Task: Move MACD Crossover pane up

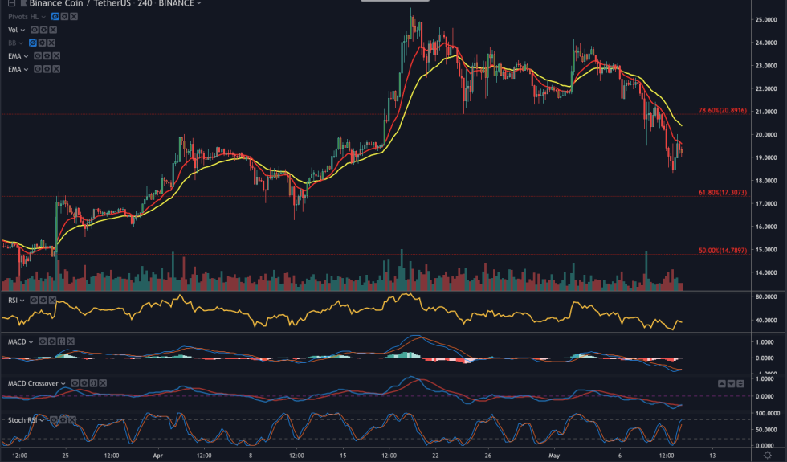Action: point(721,384)
